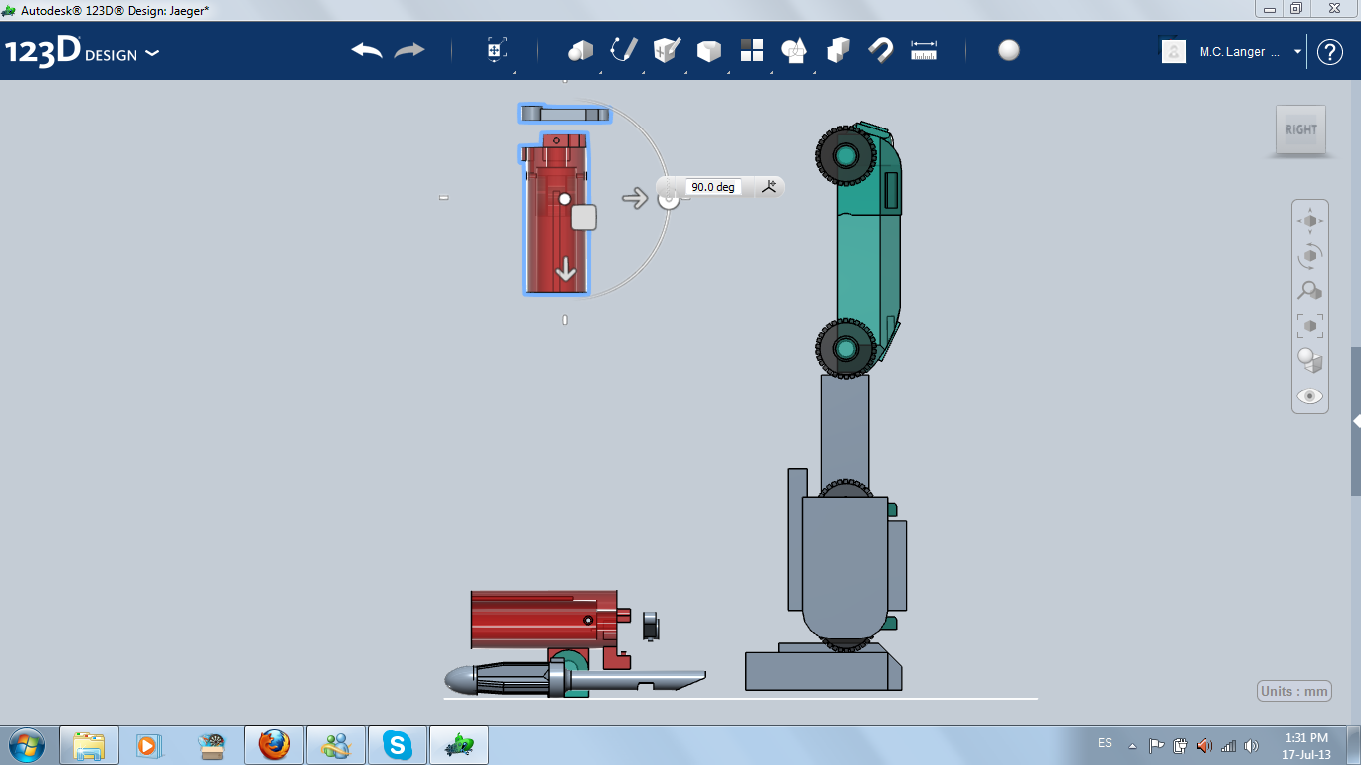Click the square planar move manipulator
Viewport: 1361px width, 765px height.
tap(584, 217)
